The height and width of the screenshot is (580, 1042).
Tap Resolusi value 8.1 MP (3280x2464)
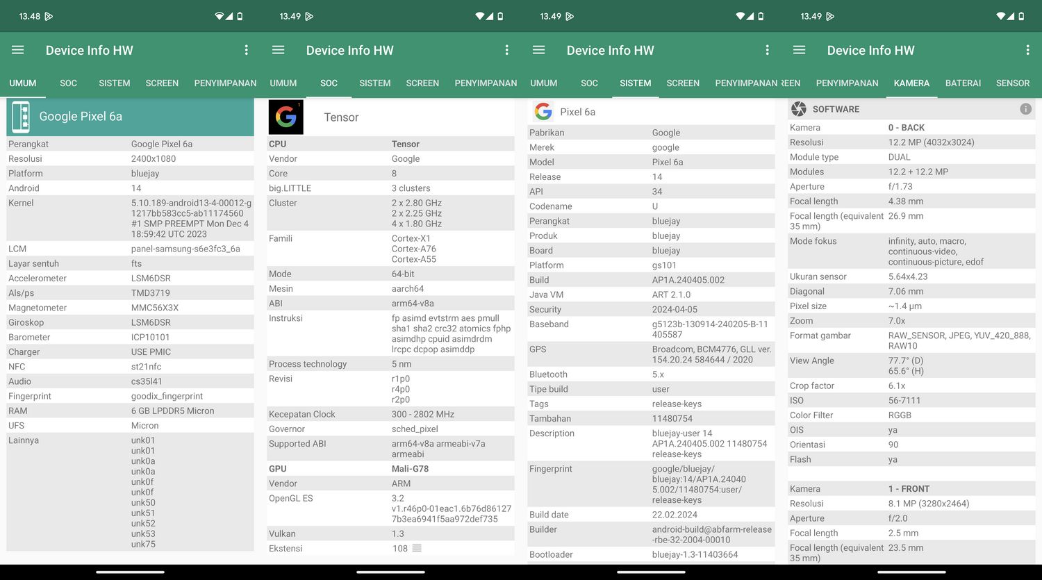pyautogui.click(x=929, y=504)
